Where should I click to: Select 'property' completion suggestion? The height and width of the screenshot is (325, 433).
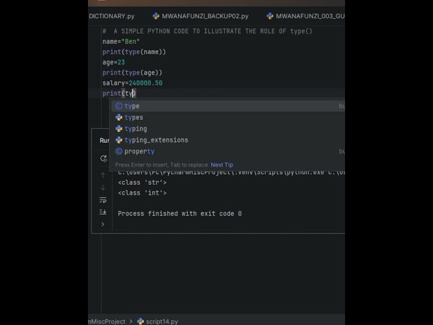[x=228, y=152]
